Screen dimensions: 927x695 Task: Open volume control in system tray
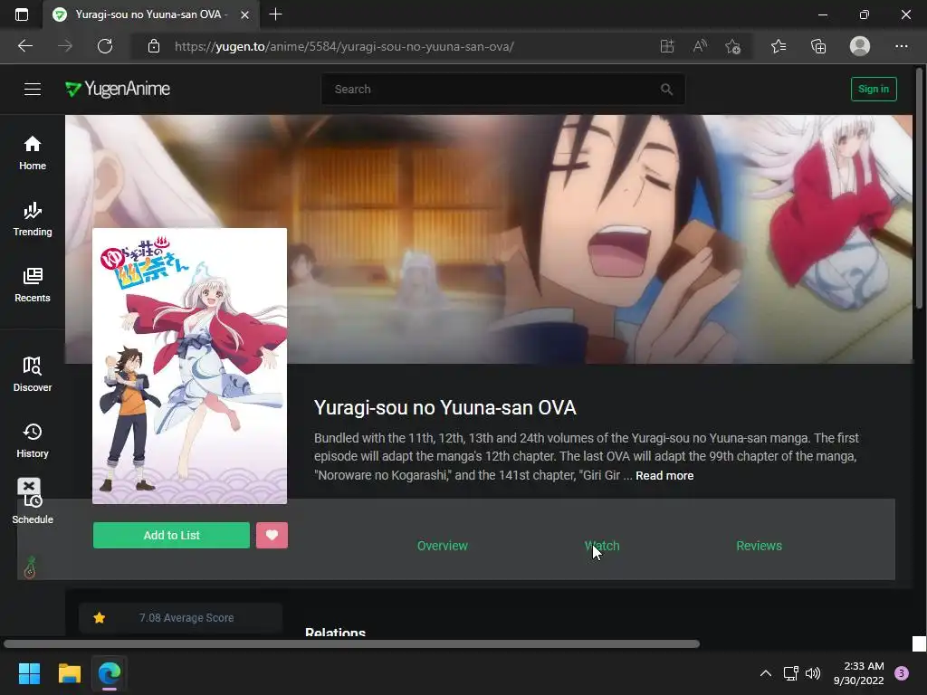coord(814,673)
